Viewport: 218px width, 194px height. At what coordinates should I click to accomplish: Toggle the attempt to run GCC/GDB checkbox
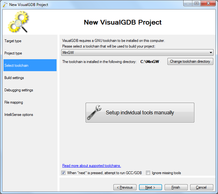(x=64, y=173)
